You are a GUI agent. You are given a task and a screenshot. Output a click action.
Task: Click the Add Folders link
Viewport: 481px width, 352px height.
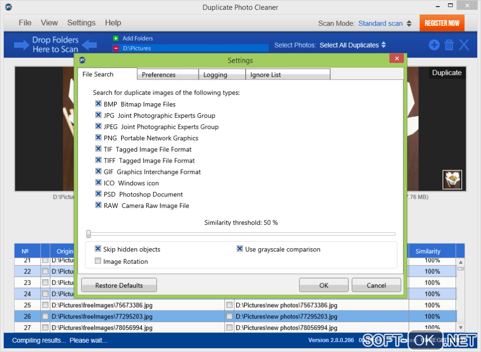[138, 38]
